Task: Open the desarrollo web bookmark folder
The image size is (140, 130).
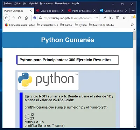Action: (x=48, y=25)
